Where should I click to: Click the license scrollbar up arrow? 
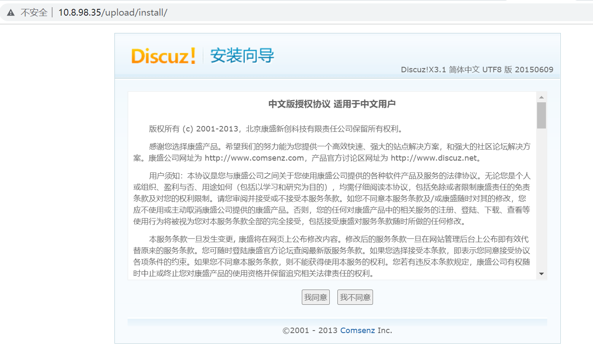541,97
